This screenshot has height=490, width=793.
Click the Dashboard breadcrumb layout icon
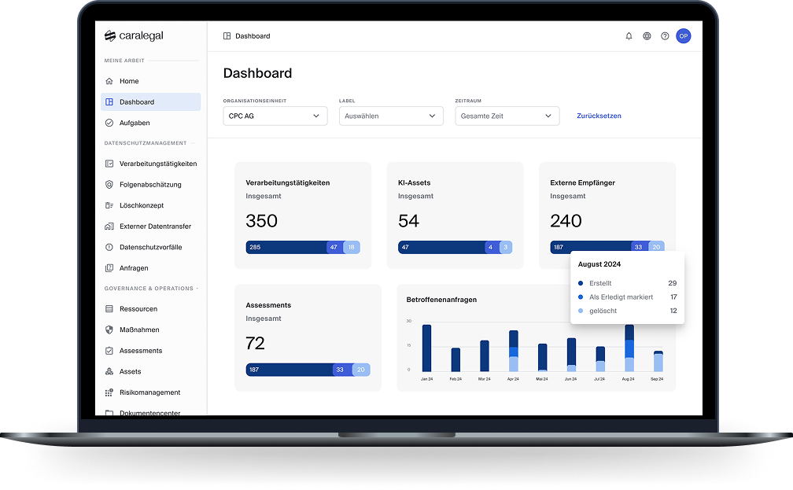click(227, 36)
